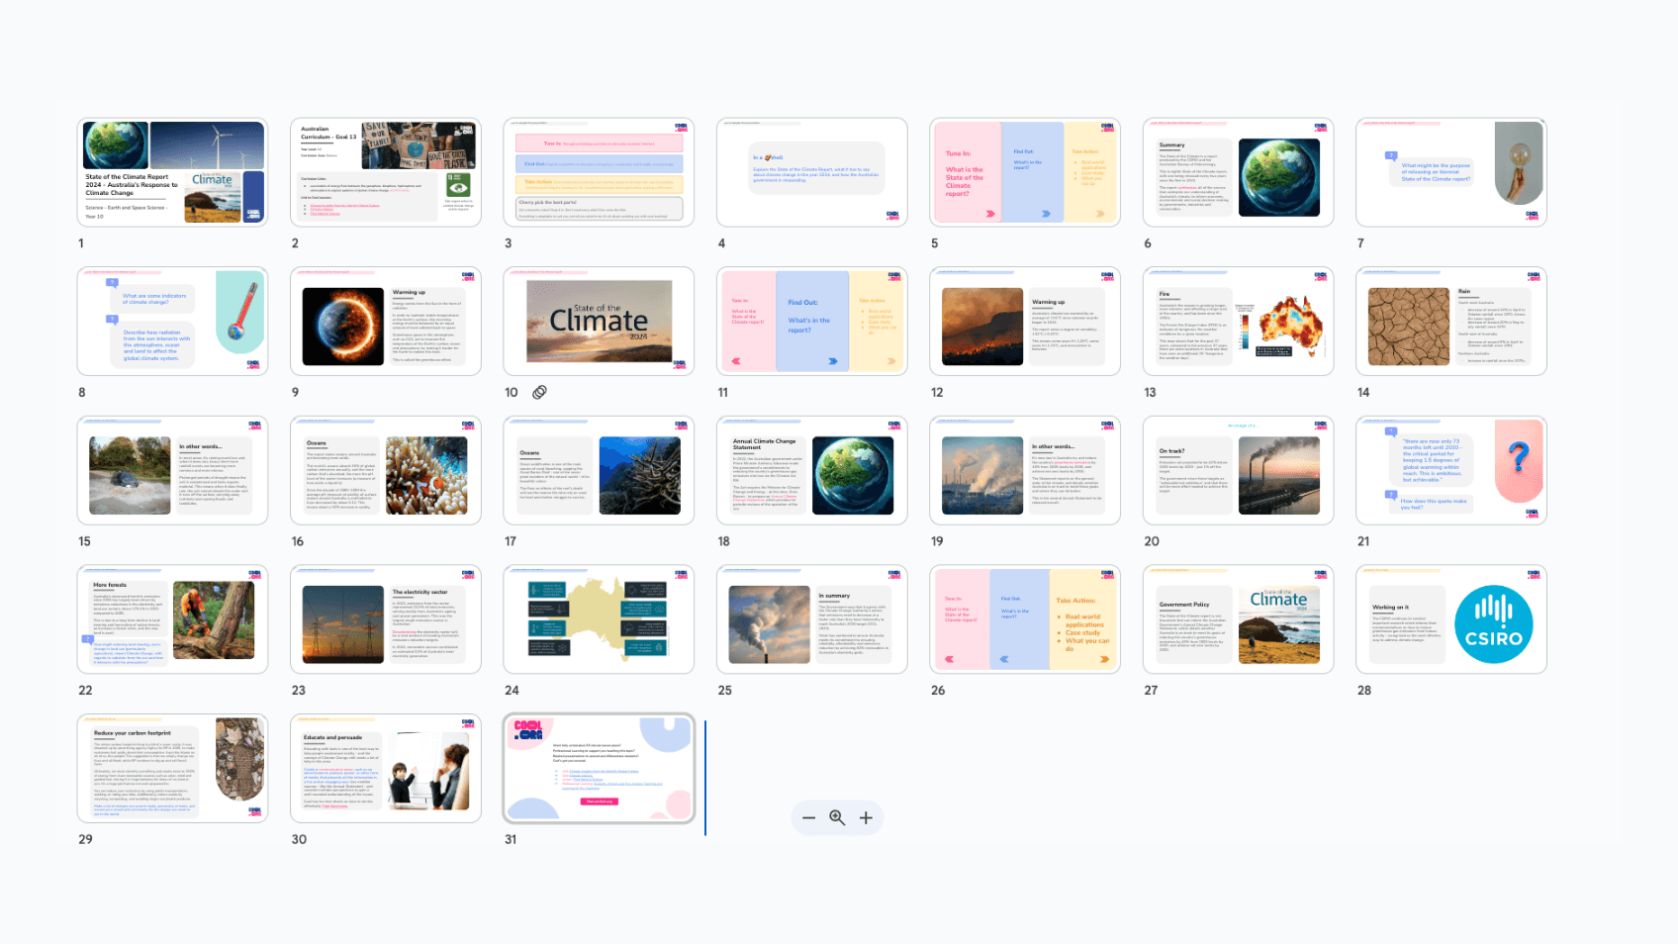The height and width of the screenshot is (944, 1678).
Task: Select slide 12 Warming up bushfire thumbnail
Action: pyautogui.click(x=1025, y=322)
